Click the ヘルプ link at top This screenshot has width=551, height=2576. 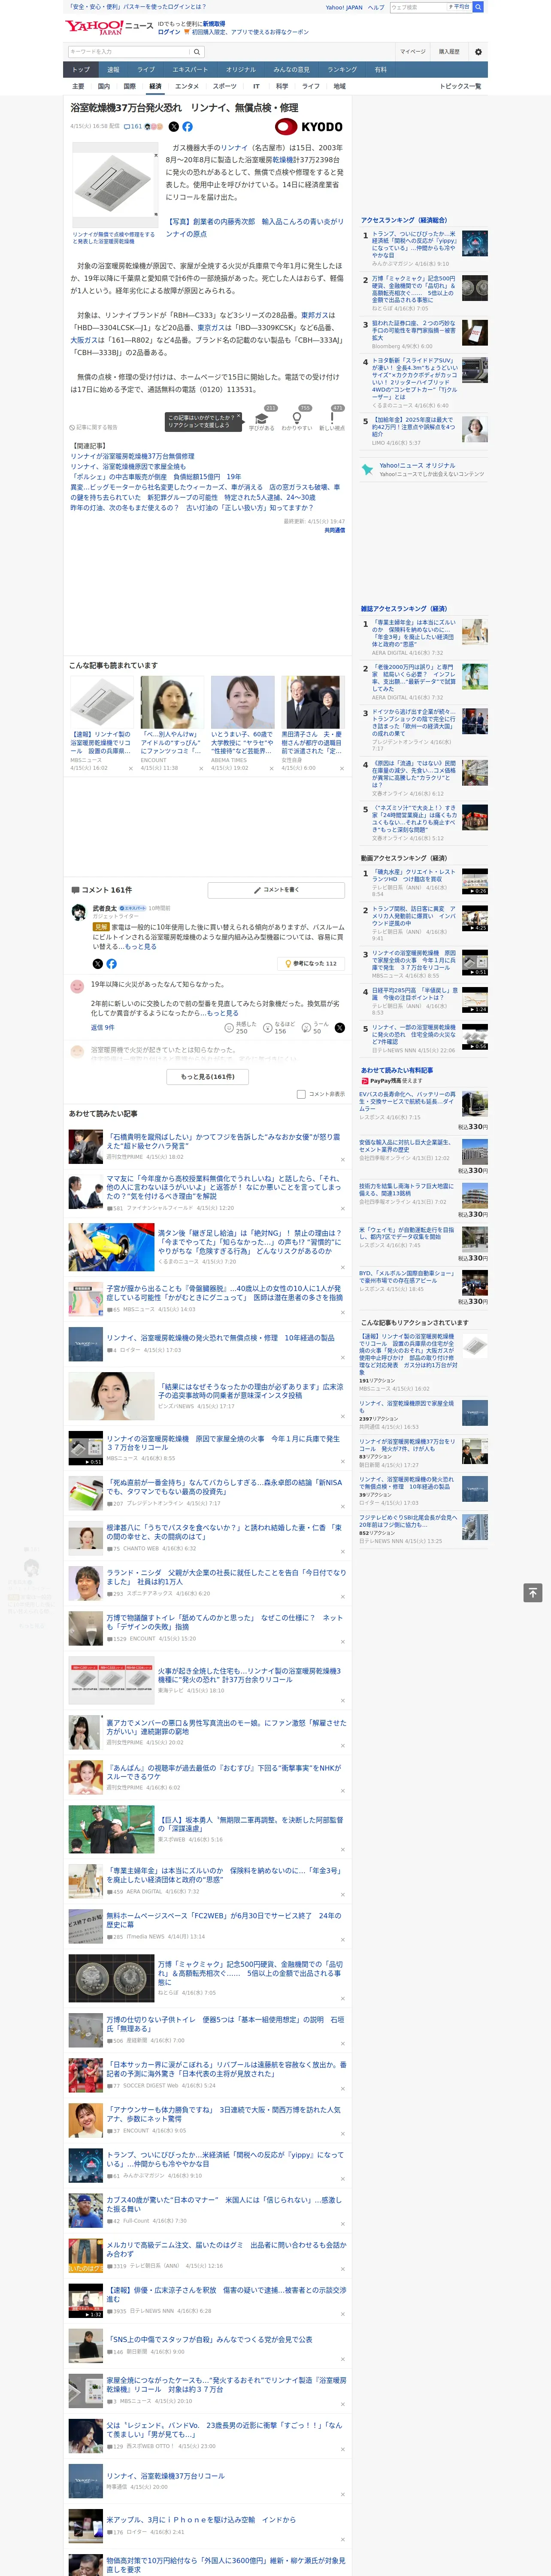point(376,7)
